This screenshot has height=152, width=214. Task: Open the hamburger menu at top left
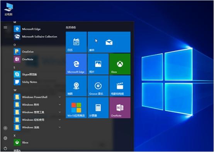5,27
